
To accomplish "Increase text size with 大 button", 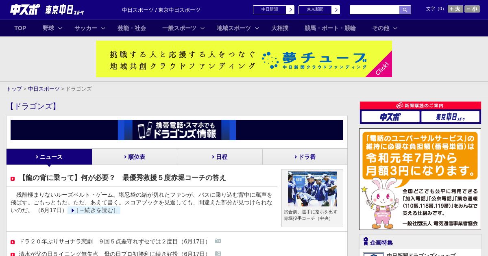I will 455,9.
